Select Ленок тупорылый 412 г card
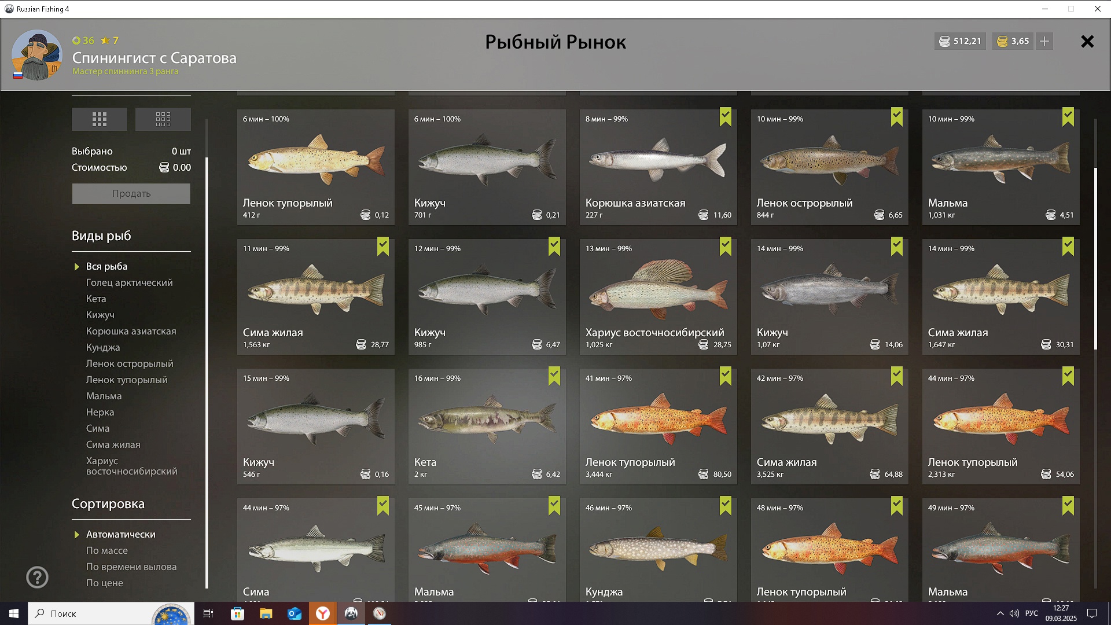 click(x=316, y=167)
